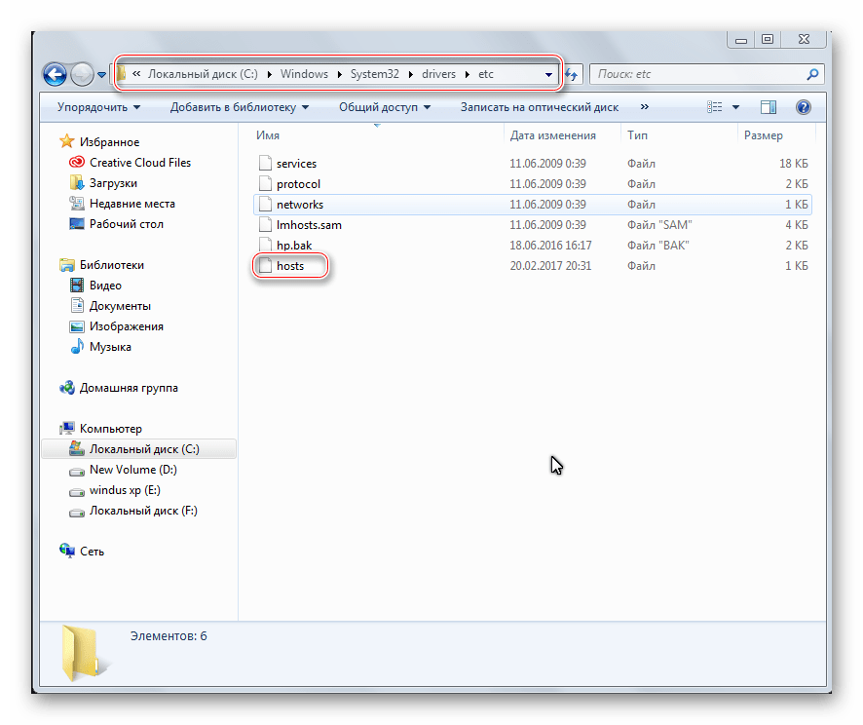The width and height of the screenshot is (863, 725).
Task: Open 'Добавить в библиотеку' menu
Action: 240,107
